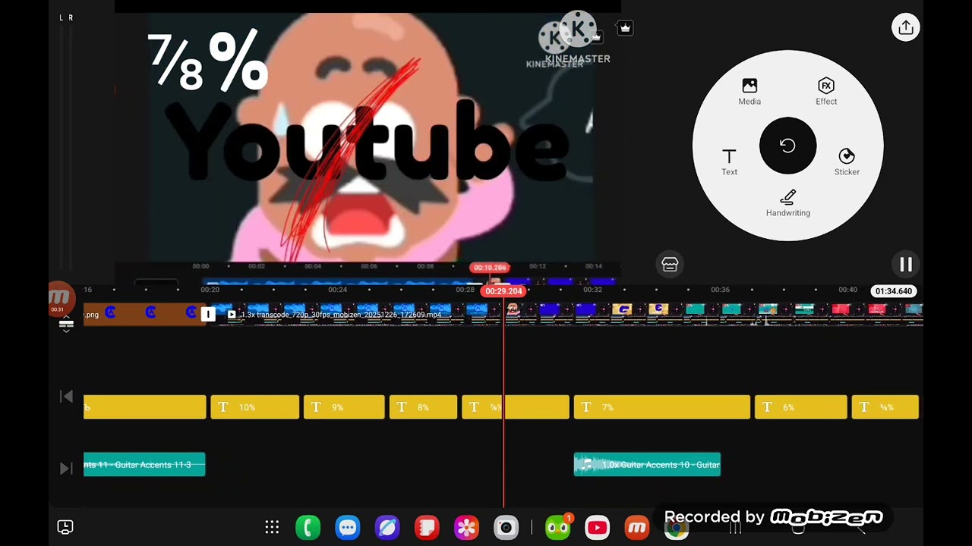Jump to the previous timeline point
Screen dimensions: 972x546
coord(66,396)
